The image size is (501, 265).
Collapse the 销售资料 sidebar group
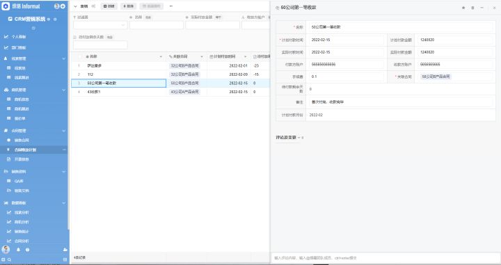[x=63, y=172]
